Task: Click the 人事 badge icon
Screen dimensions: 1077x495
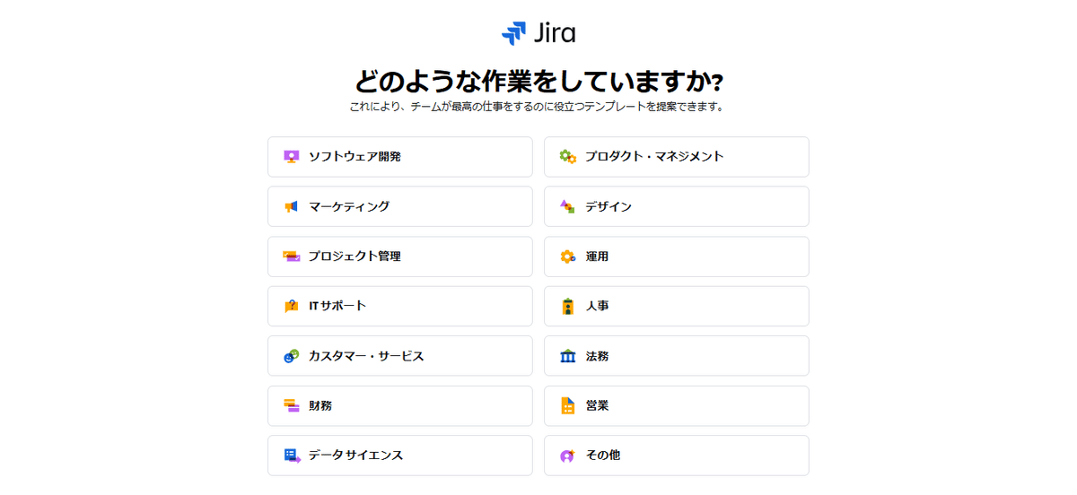Action: point(567,306)
